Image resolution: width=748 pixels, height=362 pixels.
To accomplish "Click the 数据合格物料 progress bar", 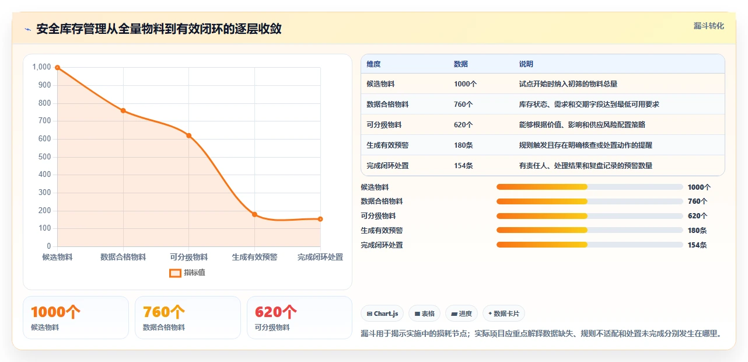I will (590, 201).
